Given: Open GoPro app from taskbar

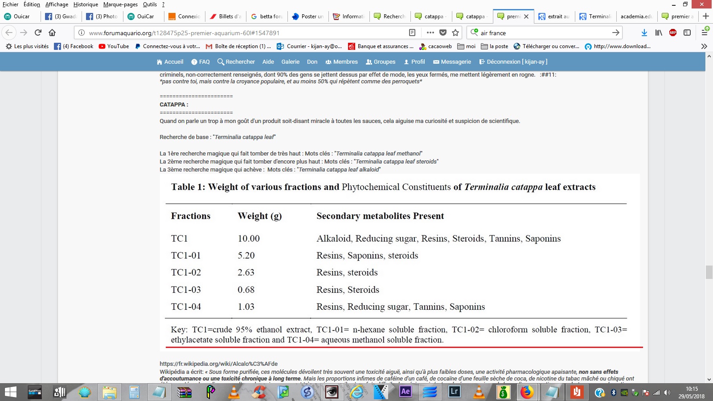Looking at the screenshot, I should click(x=35, y=392).
